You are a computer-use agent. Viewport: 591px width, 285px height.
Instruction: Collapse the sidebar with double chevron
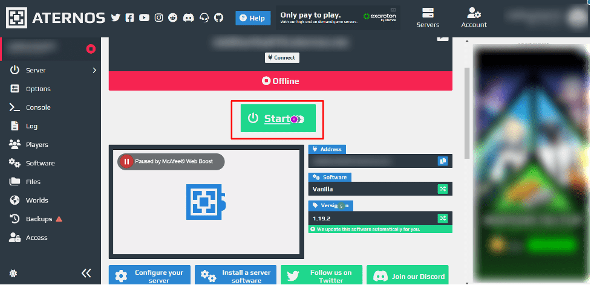[87, 274]
